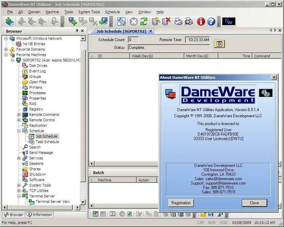Click the Connect to machine toolbar icon
This screenshot has height=227, width=284.
[103, 21]
